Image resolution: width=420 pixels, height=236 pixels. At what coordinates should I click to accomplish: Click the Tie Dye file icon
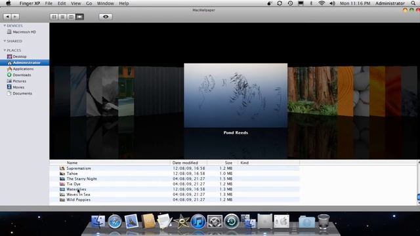[62, 184]
